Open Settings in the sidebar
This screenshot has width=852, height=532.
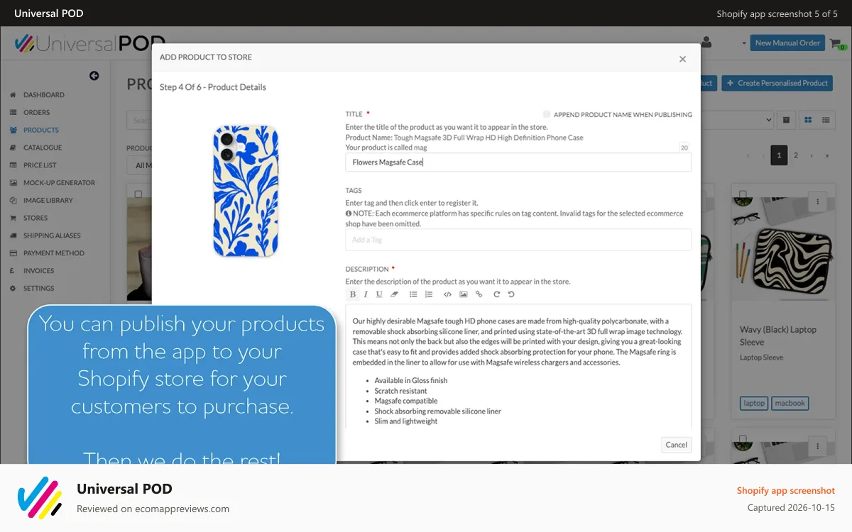pos(38,289)
